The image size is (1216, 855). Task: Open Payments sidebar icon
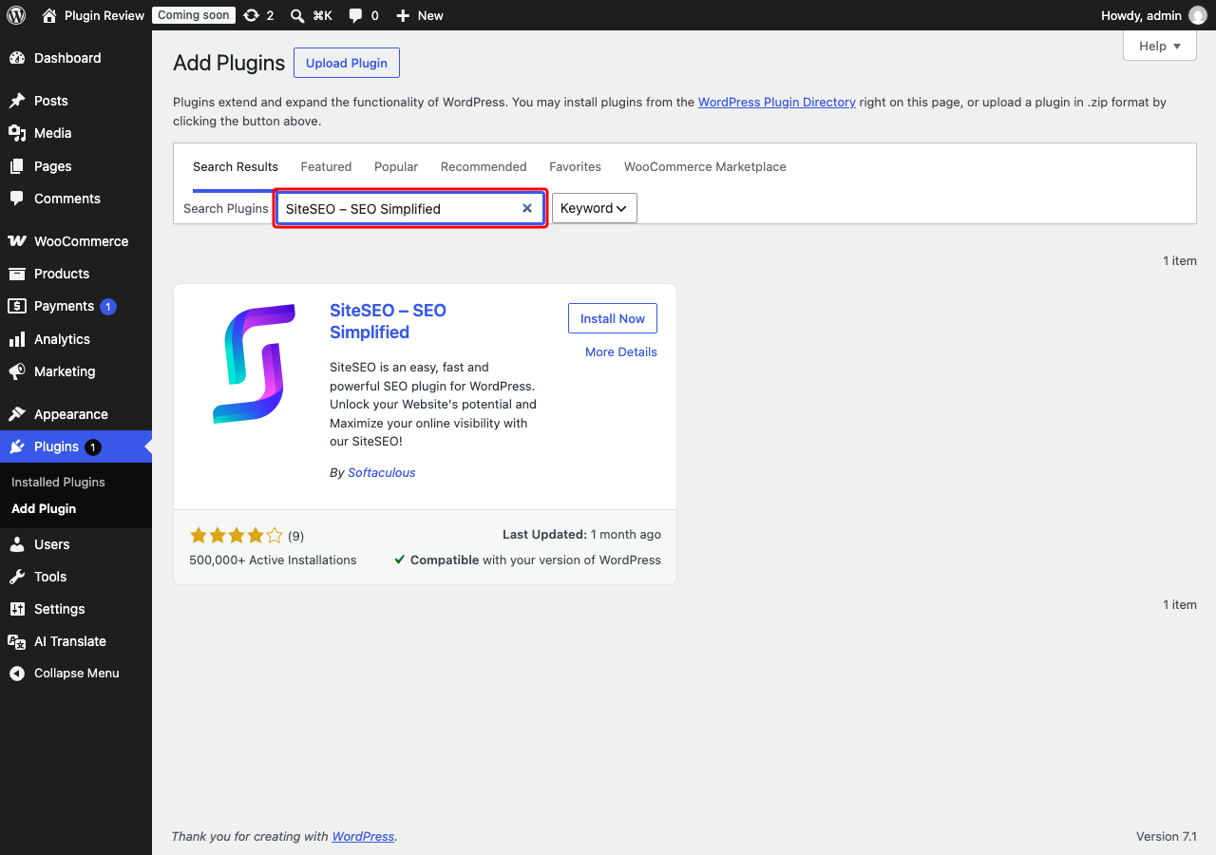click(x=17, y=306)
